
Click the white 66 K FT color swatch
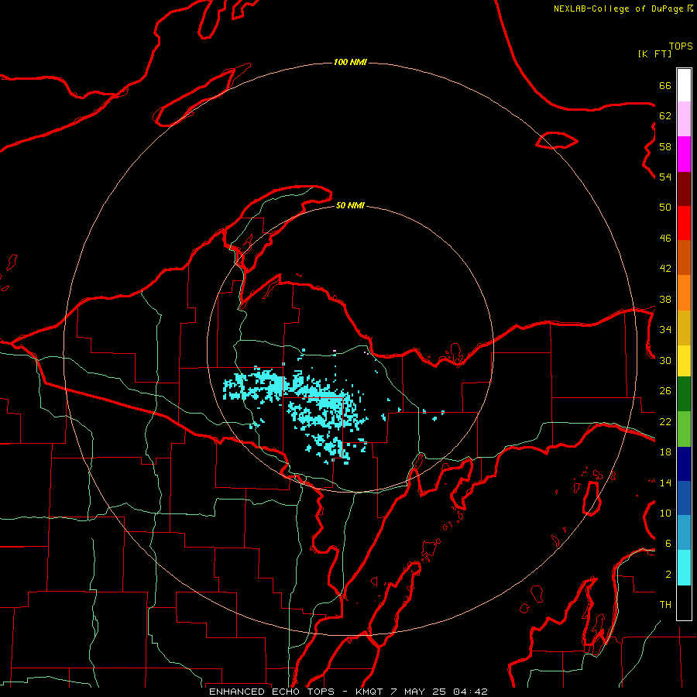[684, 85]
